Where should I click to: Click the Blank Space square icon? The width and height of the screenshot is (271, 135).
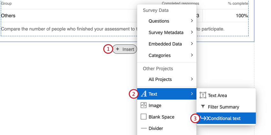coord(143,117)
